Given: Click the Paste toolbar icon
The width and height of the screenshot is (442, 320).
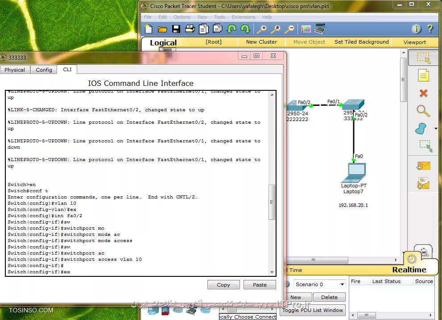Looking at the screenshot, I should [217, 29].
